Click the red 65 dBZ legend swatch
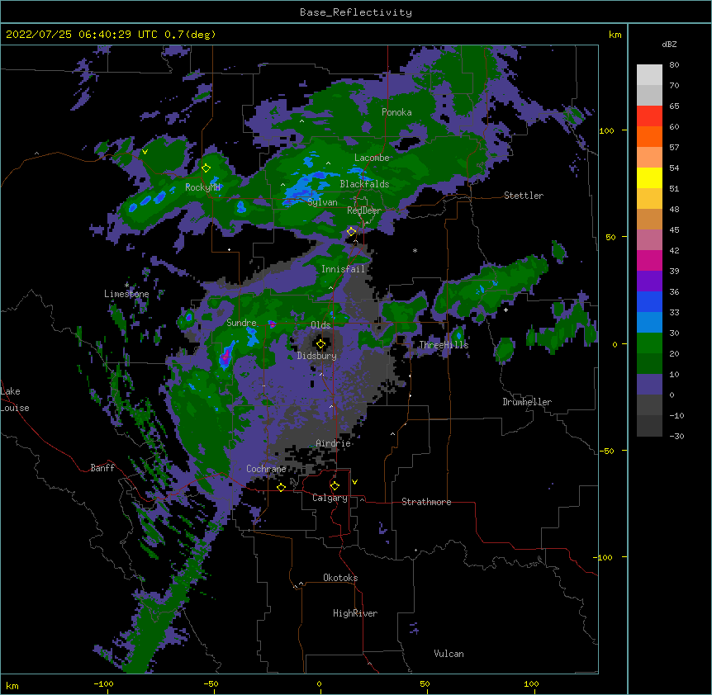 tap(649, 116)
